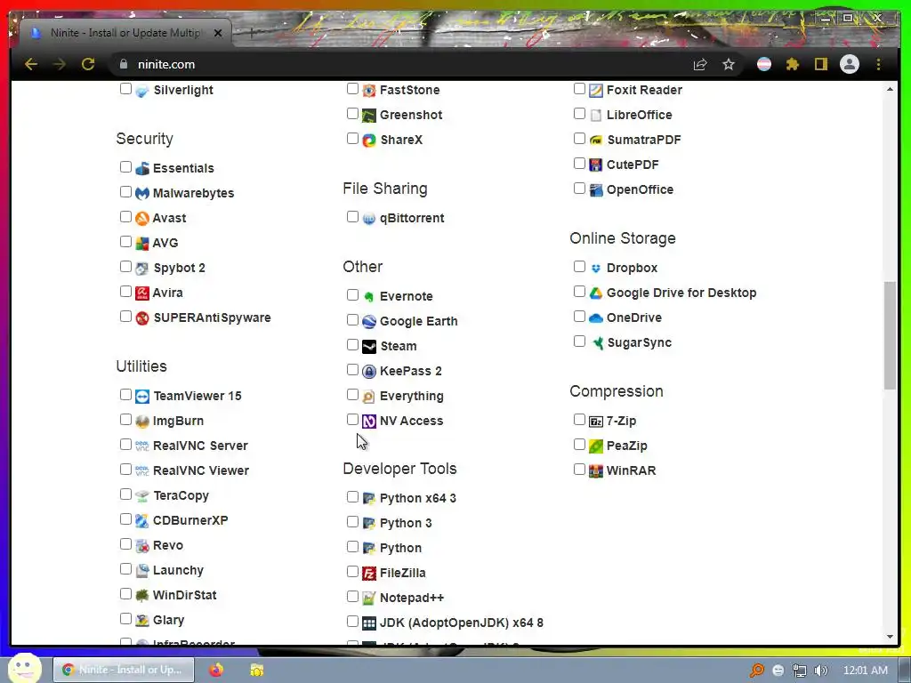Check the Foxit Reader checkbox
This screenshot has width=911, height=683.
pos(578,88)
